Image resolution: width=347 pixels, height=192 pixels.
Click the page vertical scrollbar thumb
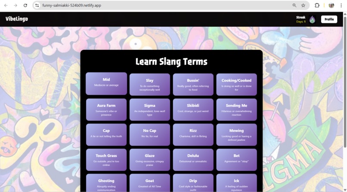(x=345, y=82)
